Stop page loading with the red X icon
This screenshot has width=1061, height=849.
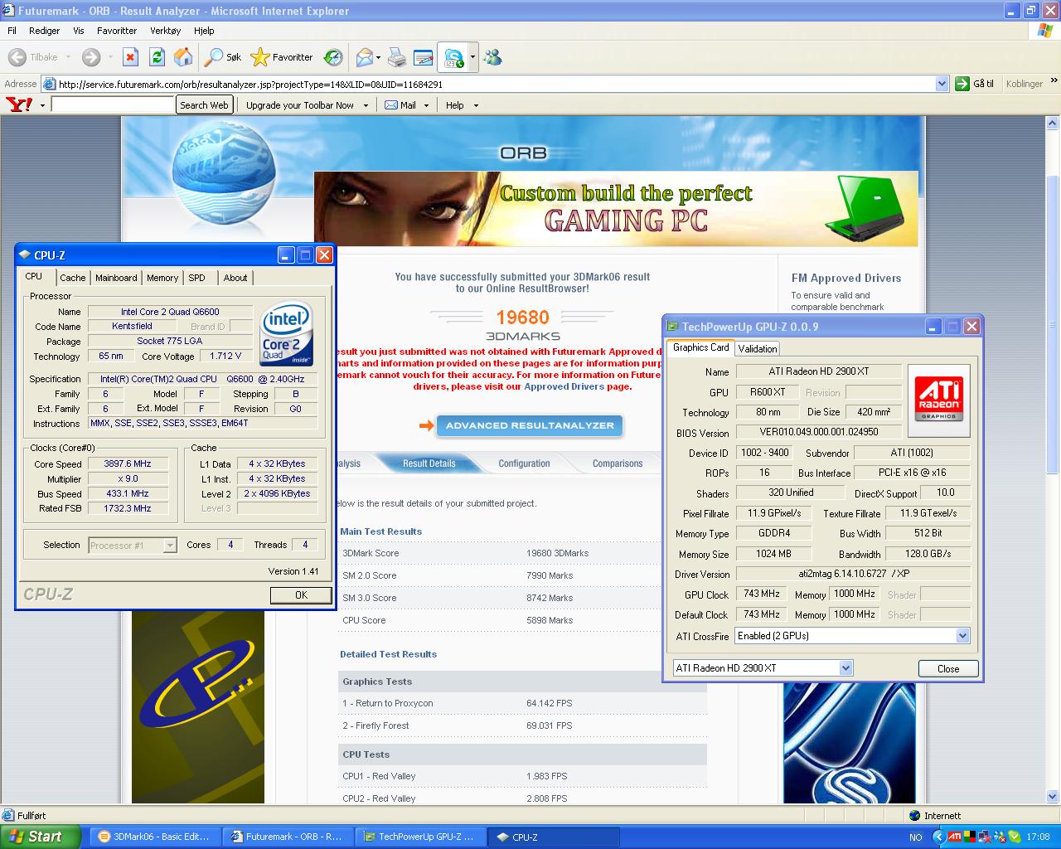tap(130, 57)
